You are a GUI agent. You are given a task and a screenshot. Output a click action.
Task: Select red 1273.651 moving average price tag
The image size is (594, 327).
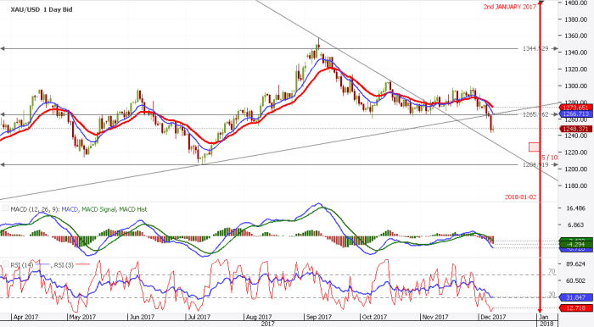[x=576, y=108]
